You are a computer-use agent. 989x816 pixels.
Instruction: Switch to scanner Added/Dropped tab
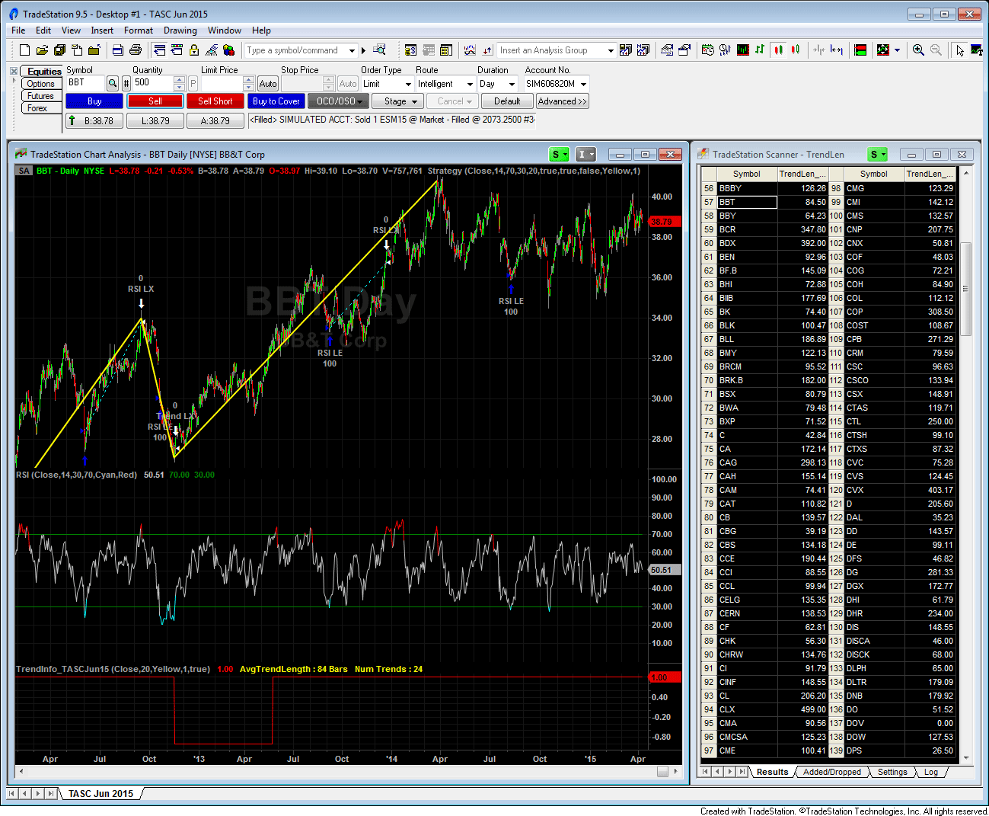[832, 772]
